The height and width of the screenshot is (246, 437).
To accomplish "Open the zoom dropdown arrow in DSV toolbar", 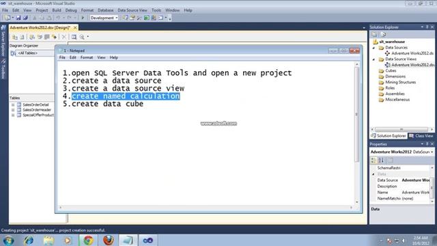I will (88, 37).
